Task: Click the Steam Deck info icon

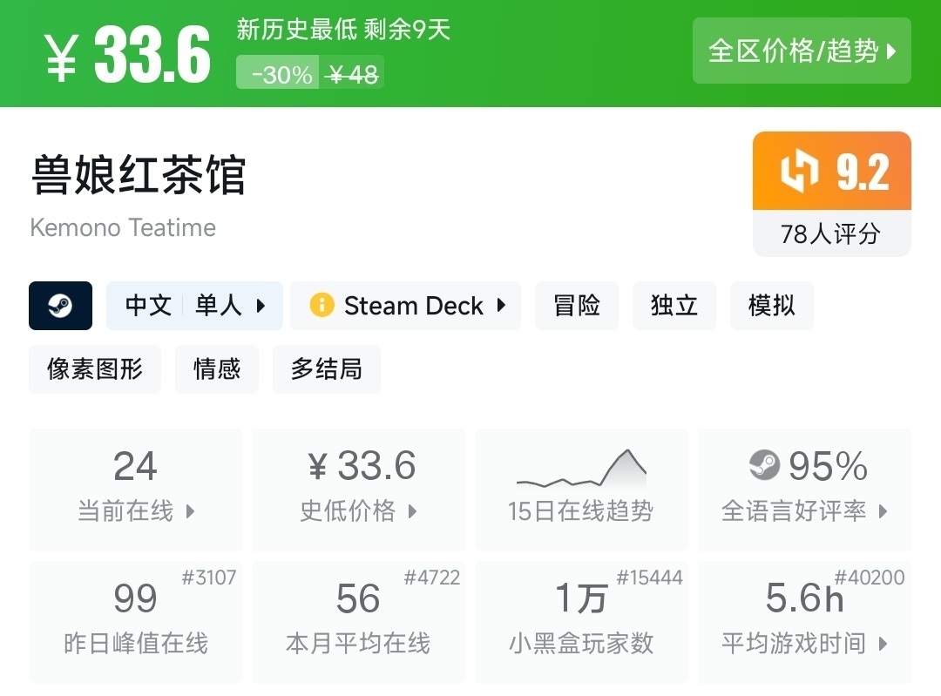Action: click(x=322, y=306)
